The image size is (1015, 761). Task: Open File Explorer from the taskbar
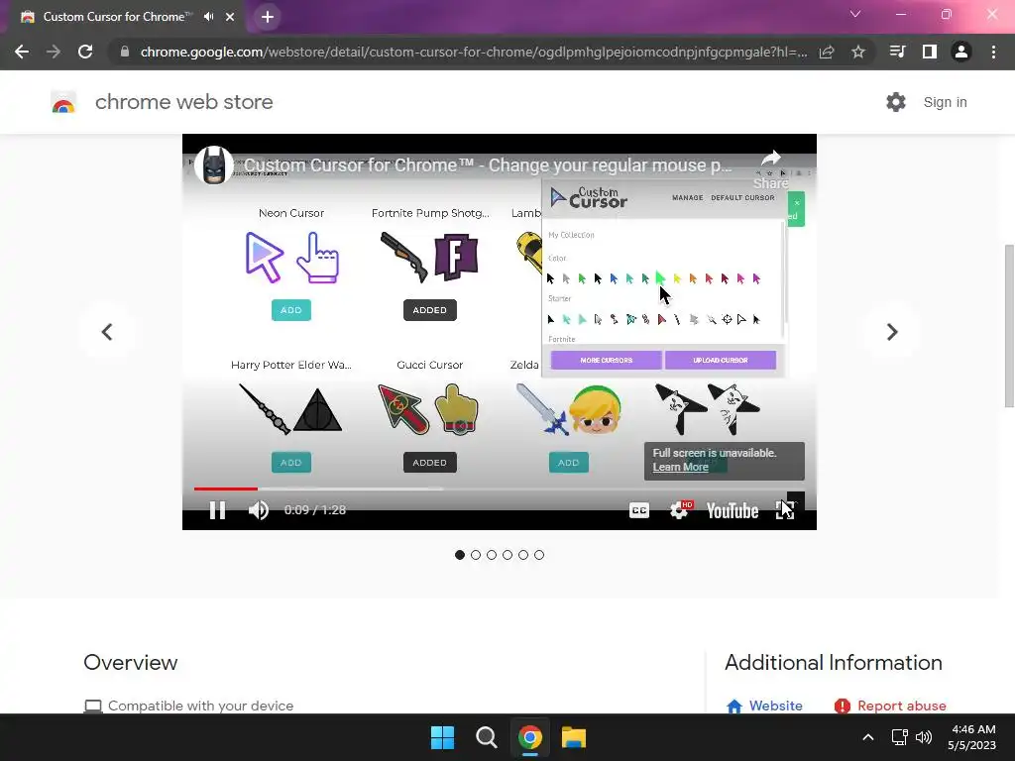click(574, 737)
